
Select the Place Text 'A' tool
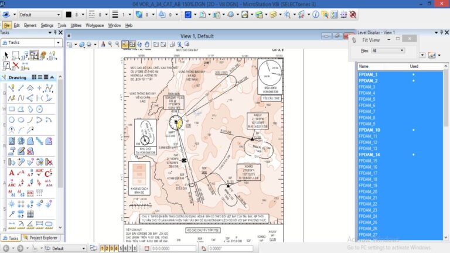pyautogui.click(x=12, y=173)
